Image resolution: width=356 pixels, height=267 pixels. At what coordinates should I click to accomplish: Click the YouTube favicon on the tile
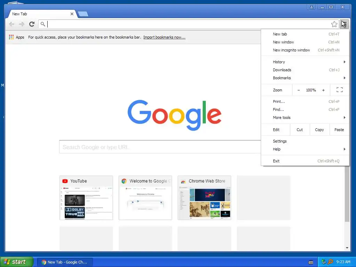point(65,181)
